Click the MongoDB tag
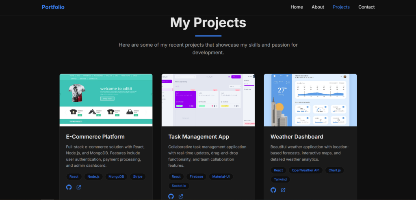This screenshot has height=200, width=416. 116,177
